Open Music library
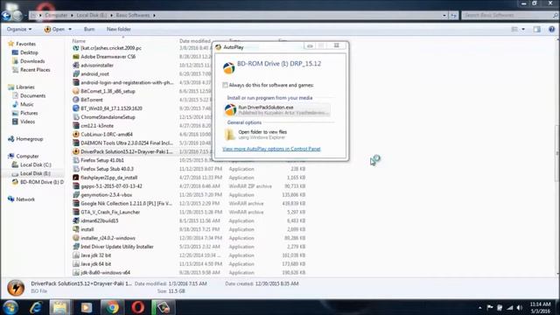Viewport: 560px width, 315px height. [x=27, y=104]
